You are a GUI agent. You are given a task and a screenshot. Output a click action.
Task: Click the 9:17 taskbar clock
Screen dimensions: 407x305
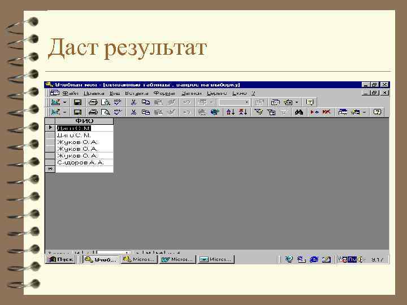377,259
